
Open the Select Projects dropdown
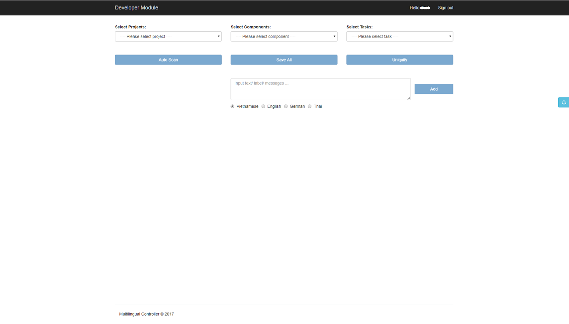[168, 37]
